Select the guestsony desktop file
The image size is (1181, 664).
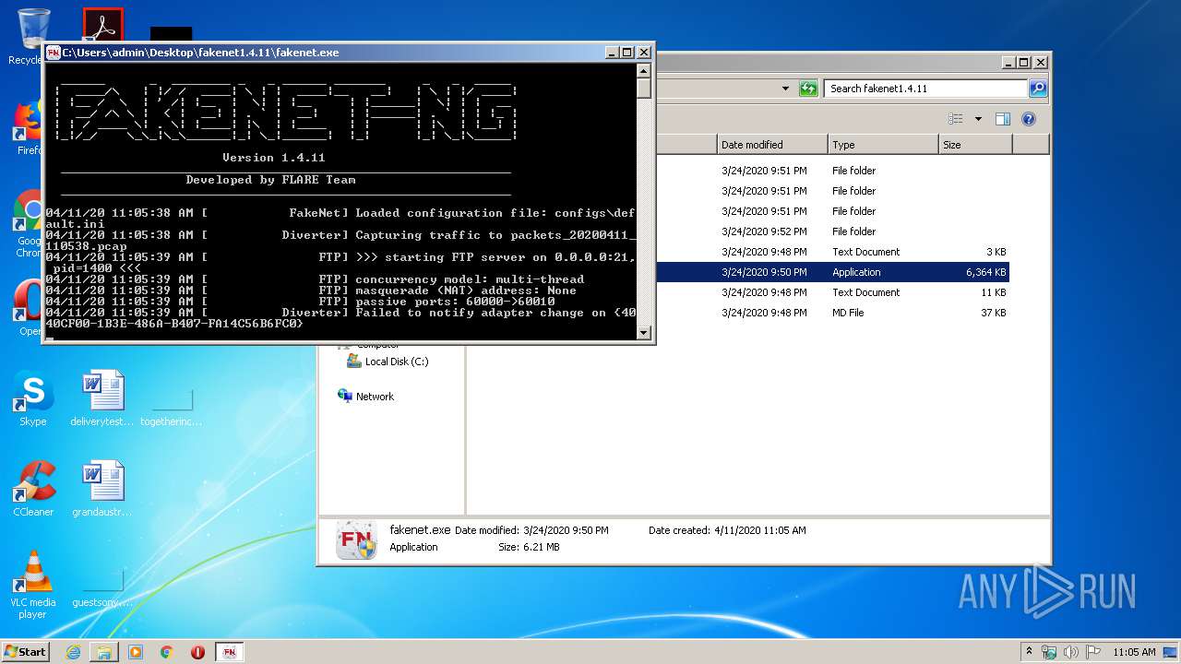pos(102,587)
